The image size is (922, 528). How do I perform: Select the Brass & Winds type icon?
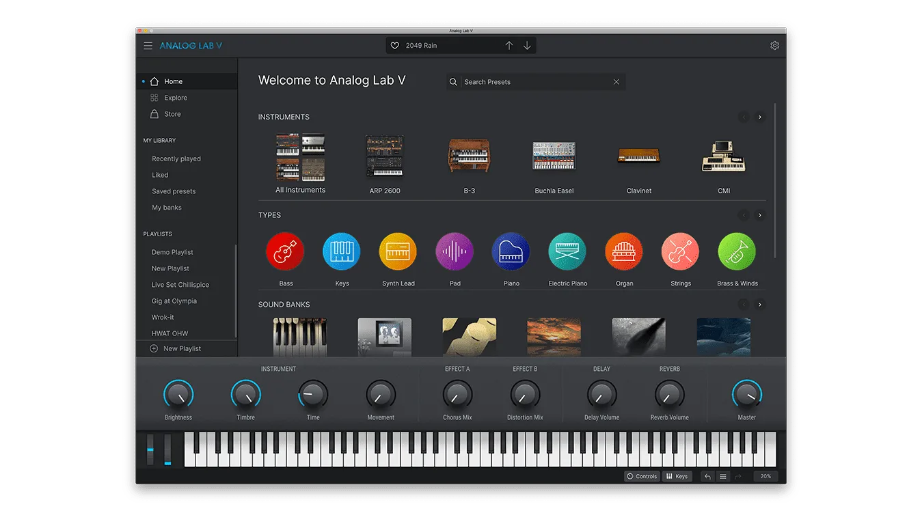pos(737,251)
